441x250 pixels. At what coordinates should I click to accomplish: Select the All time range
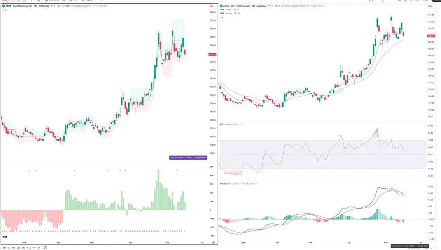pyautogui.click(x=39, y=248)
